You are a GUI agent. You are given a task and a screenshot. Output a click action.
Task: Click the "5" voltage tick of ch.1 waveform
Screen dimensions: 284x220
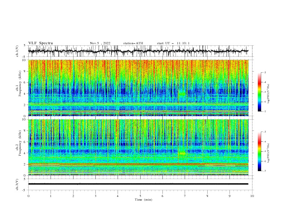coord(25,46)
